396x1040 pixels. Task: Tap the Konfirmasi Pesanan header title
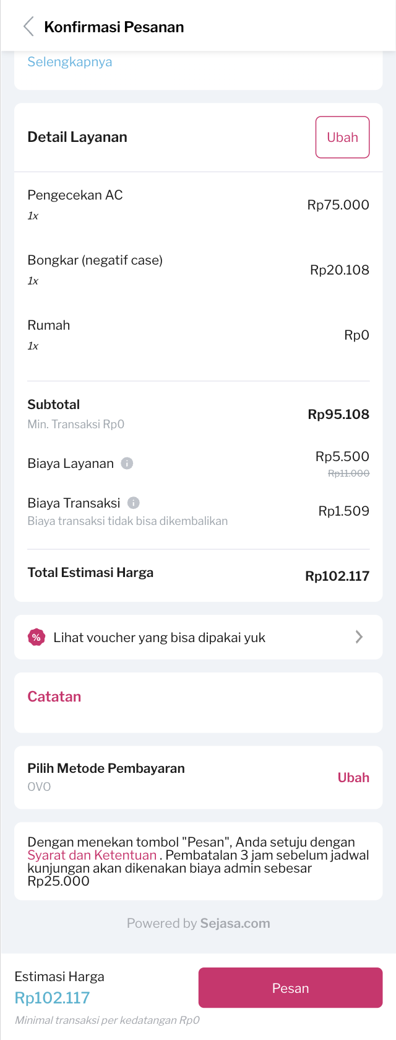tap(114, 27)
